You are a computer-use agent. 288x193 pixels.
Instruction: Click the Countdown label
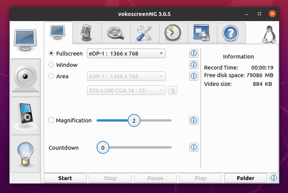63,148
